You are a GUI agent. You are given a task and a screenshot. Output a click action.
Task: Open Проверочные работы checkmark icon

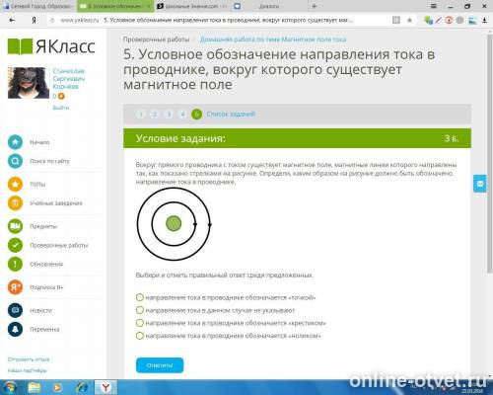point(15,245)
